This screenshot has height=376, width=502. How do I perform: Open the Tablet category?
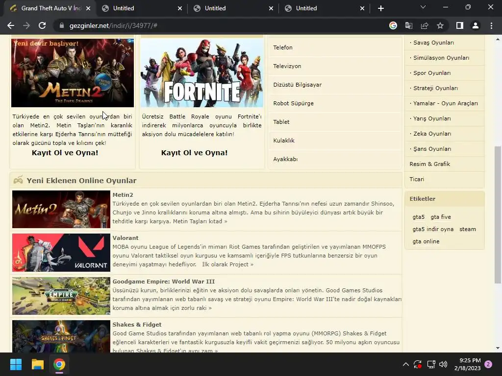click(x=334, y=122)
